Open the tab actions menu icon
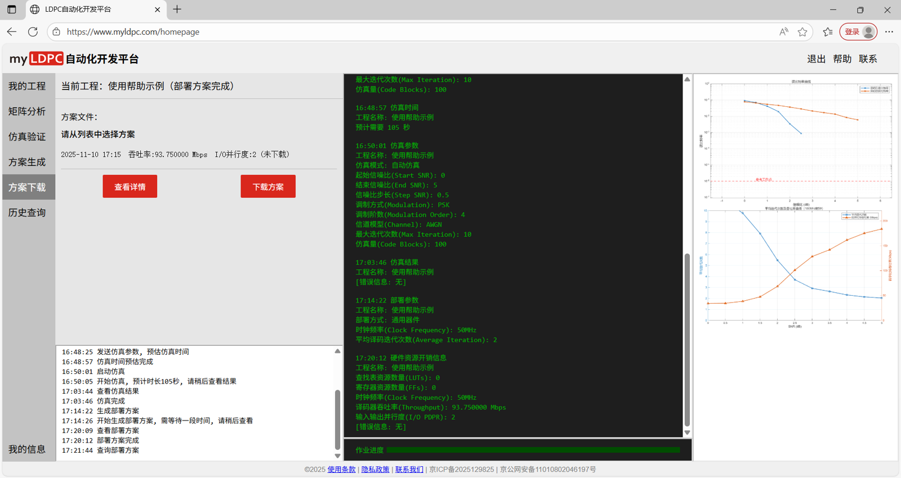 coord(12,10)
